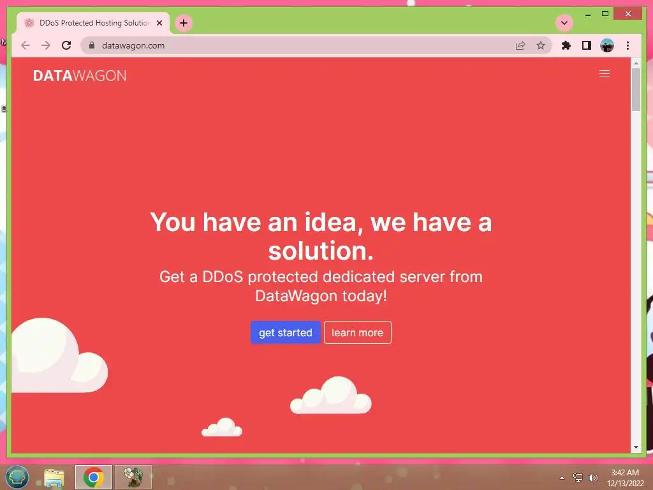Maximize the Chrome window

click(605, 14)
